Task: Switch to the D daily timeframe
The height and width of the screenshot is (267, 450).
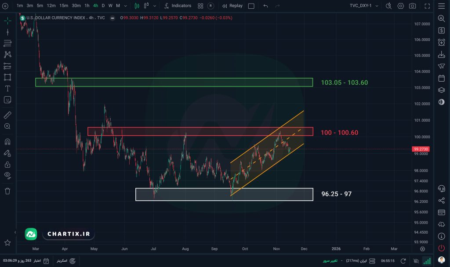Action: pos(103,6)
